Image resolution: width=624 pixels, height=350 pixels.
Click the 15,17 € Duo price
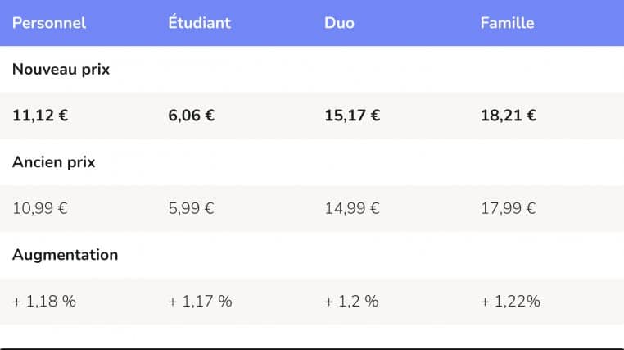pos(352,116)
